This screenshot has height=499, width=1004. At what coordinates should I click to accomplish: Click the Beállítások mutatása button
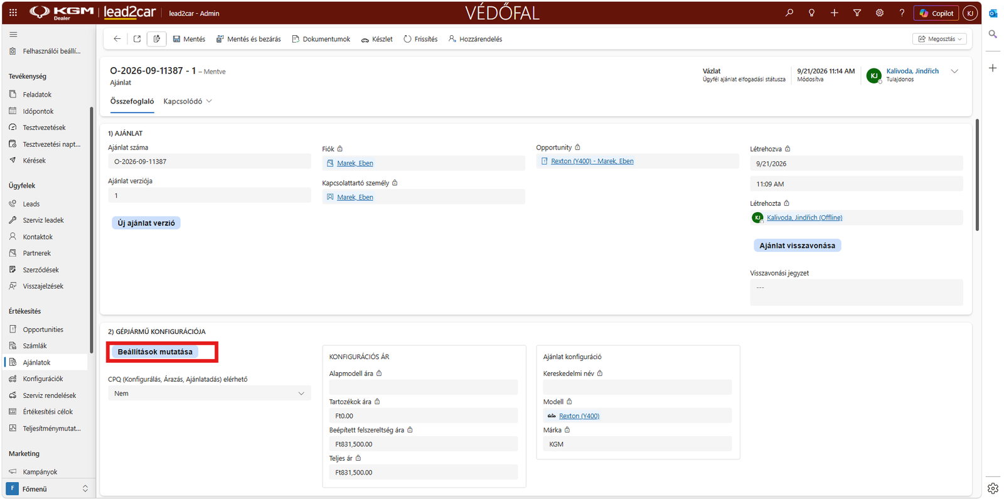155,351
